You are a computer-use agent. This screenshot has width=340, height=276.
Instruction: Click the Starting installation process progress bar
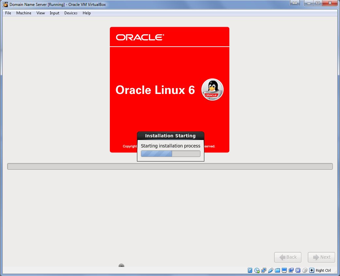pyautogui.click(x=170, y=154)
